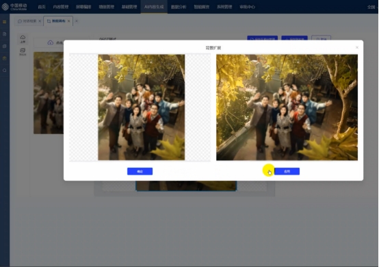Open the 内容管理 menu

tap(61, 7)
